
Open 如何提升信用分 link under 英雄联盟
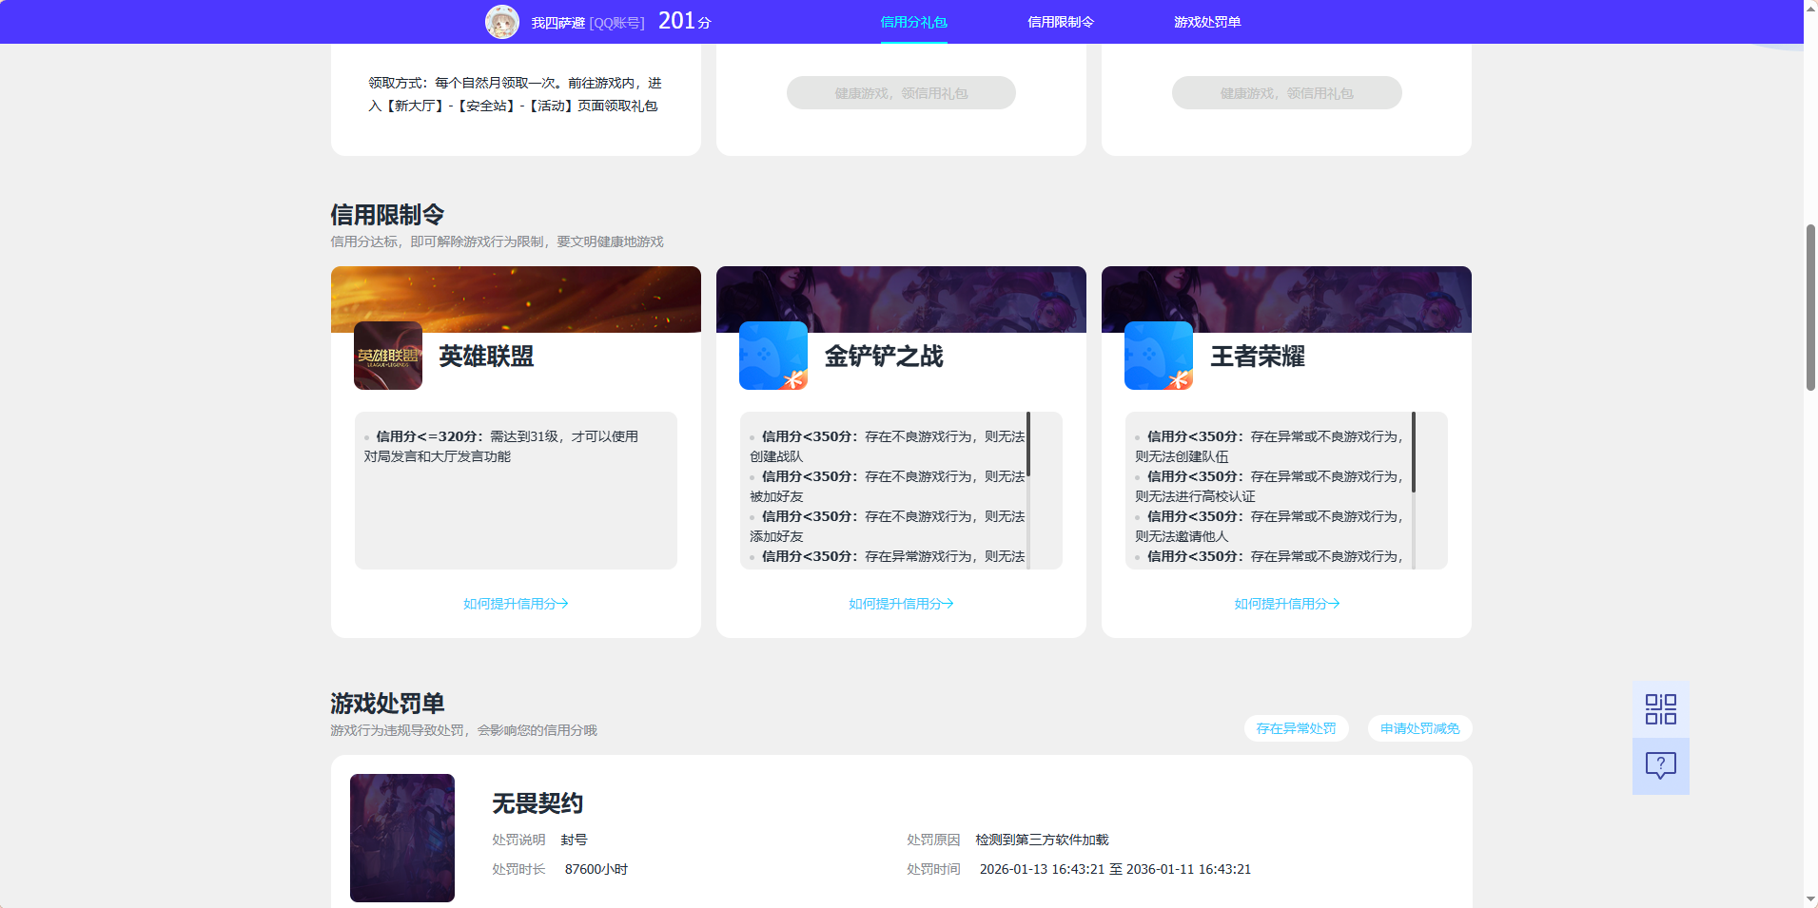[x=516, y=604]
